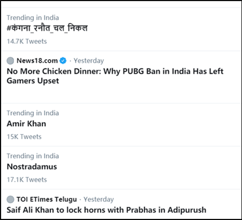Click the blank area below the PUBG headline
This screenshot has height=220, width=242.
pyautogui.click(x=121, y=94)
